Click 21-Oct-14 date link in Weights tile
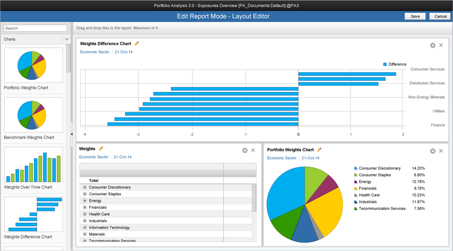This screenshot has width=453, height=251. point(123,157)
